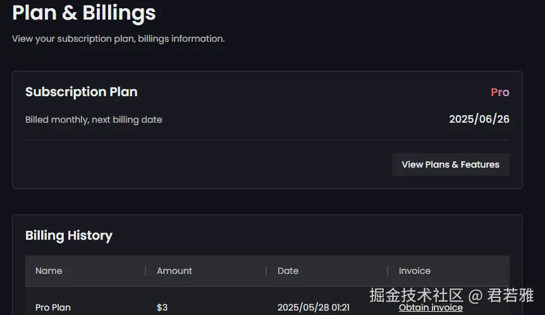
Task: Select the Subscription Plan heading
Action: point(82,92)
